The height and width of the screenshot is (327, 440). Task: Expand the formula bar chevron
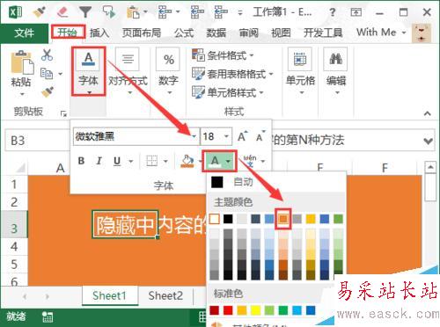pyautogui.click(x=428, y=141)
